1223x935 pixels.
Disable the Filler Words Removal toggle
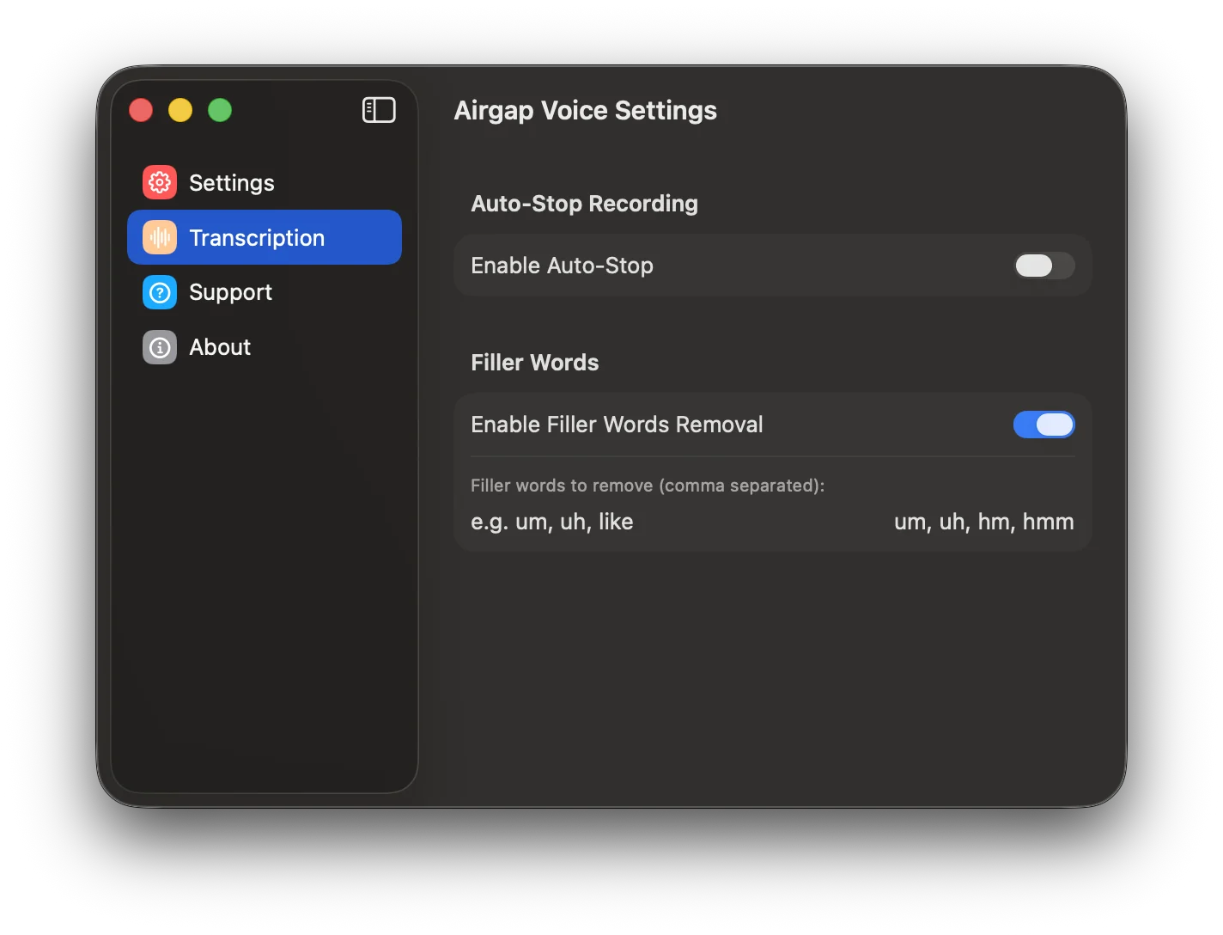[x=1044, y=425]
